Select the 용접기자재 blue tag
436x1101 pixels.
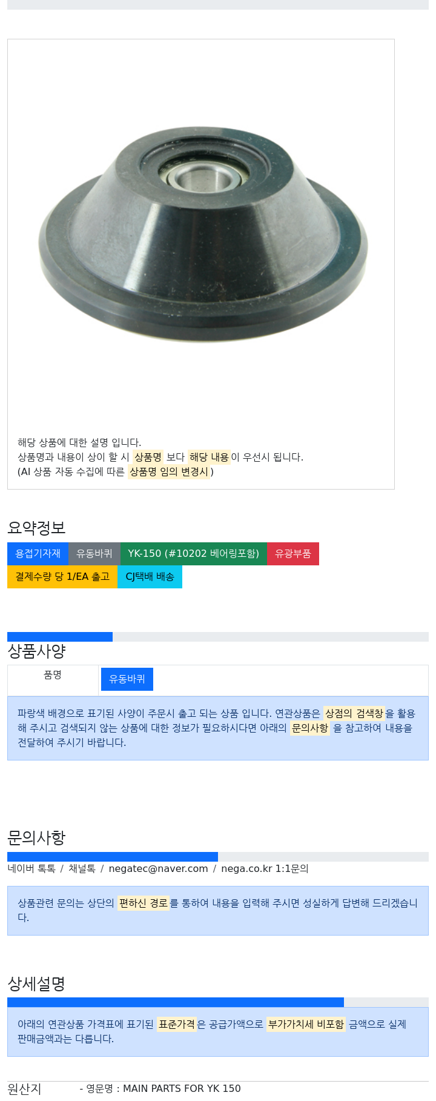pyautogui.click(x=38, y=554)
